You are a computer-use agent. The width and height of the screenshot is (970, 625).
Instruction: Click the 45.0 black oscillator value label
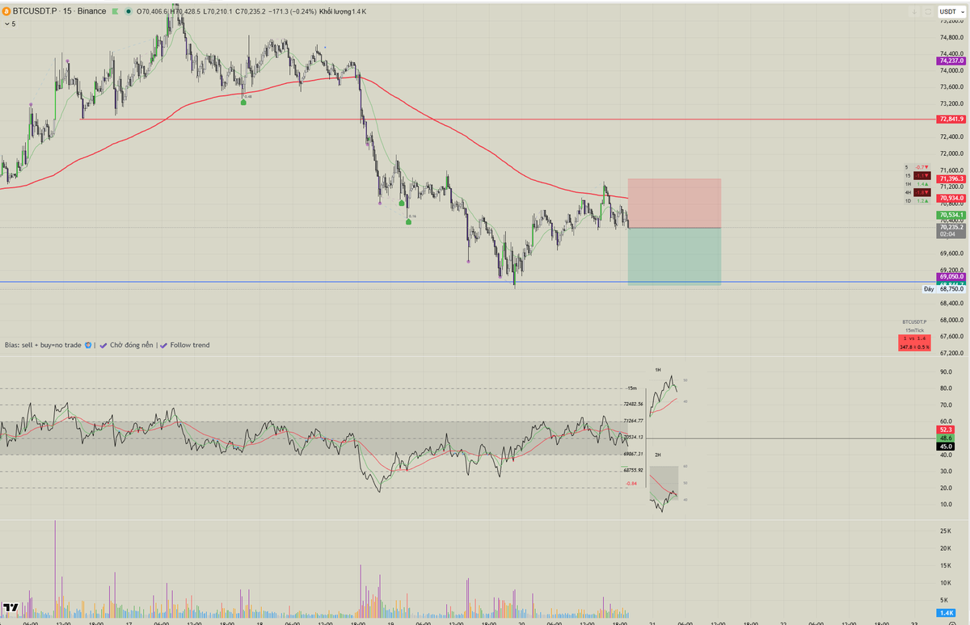click(x=947, y=447)
